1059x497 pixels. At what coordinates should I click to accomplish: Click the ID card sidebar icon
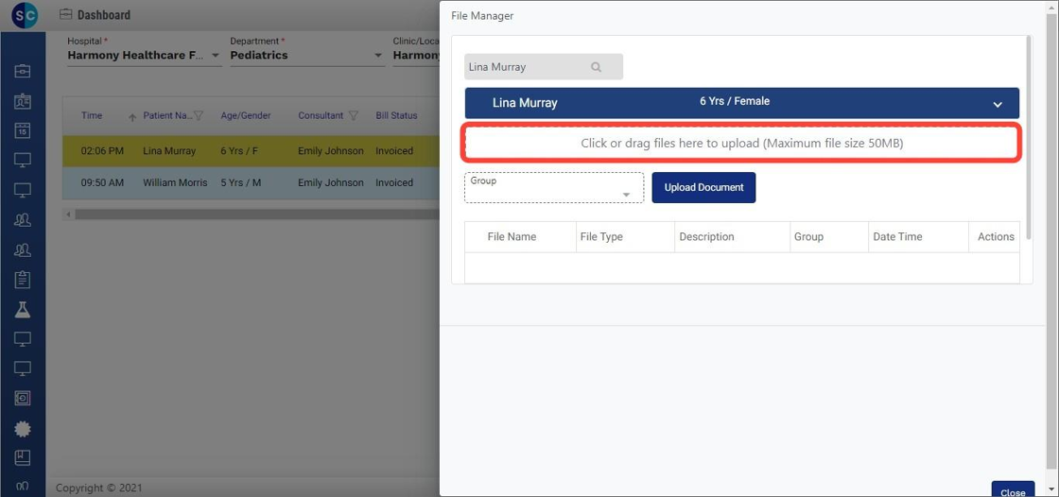coord(23,102)
